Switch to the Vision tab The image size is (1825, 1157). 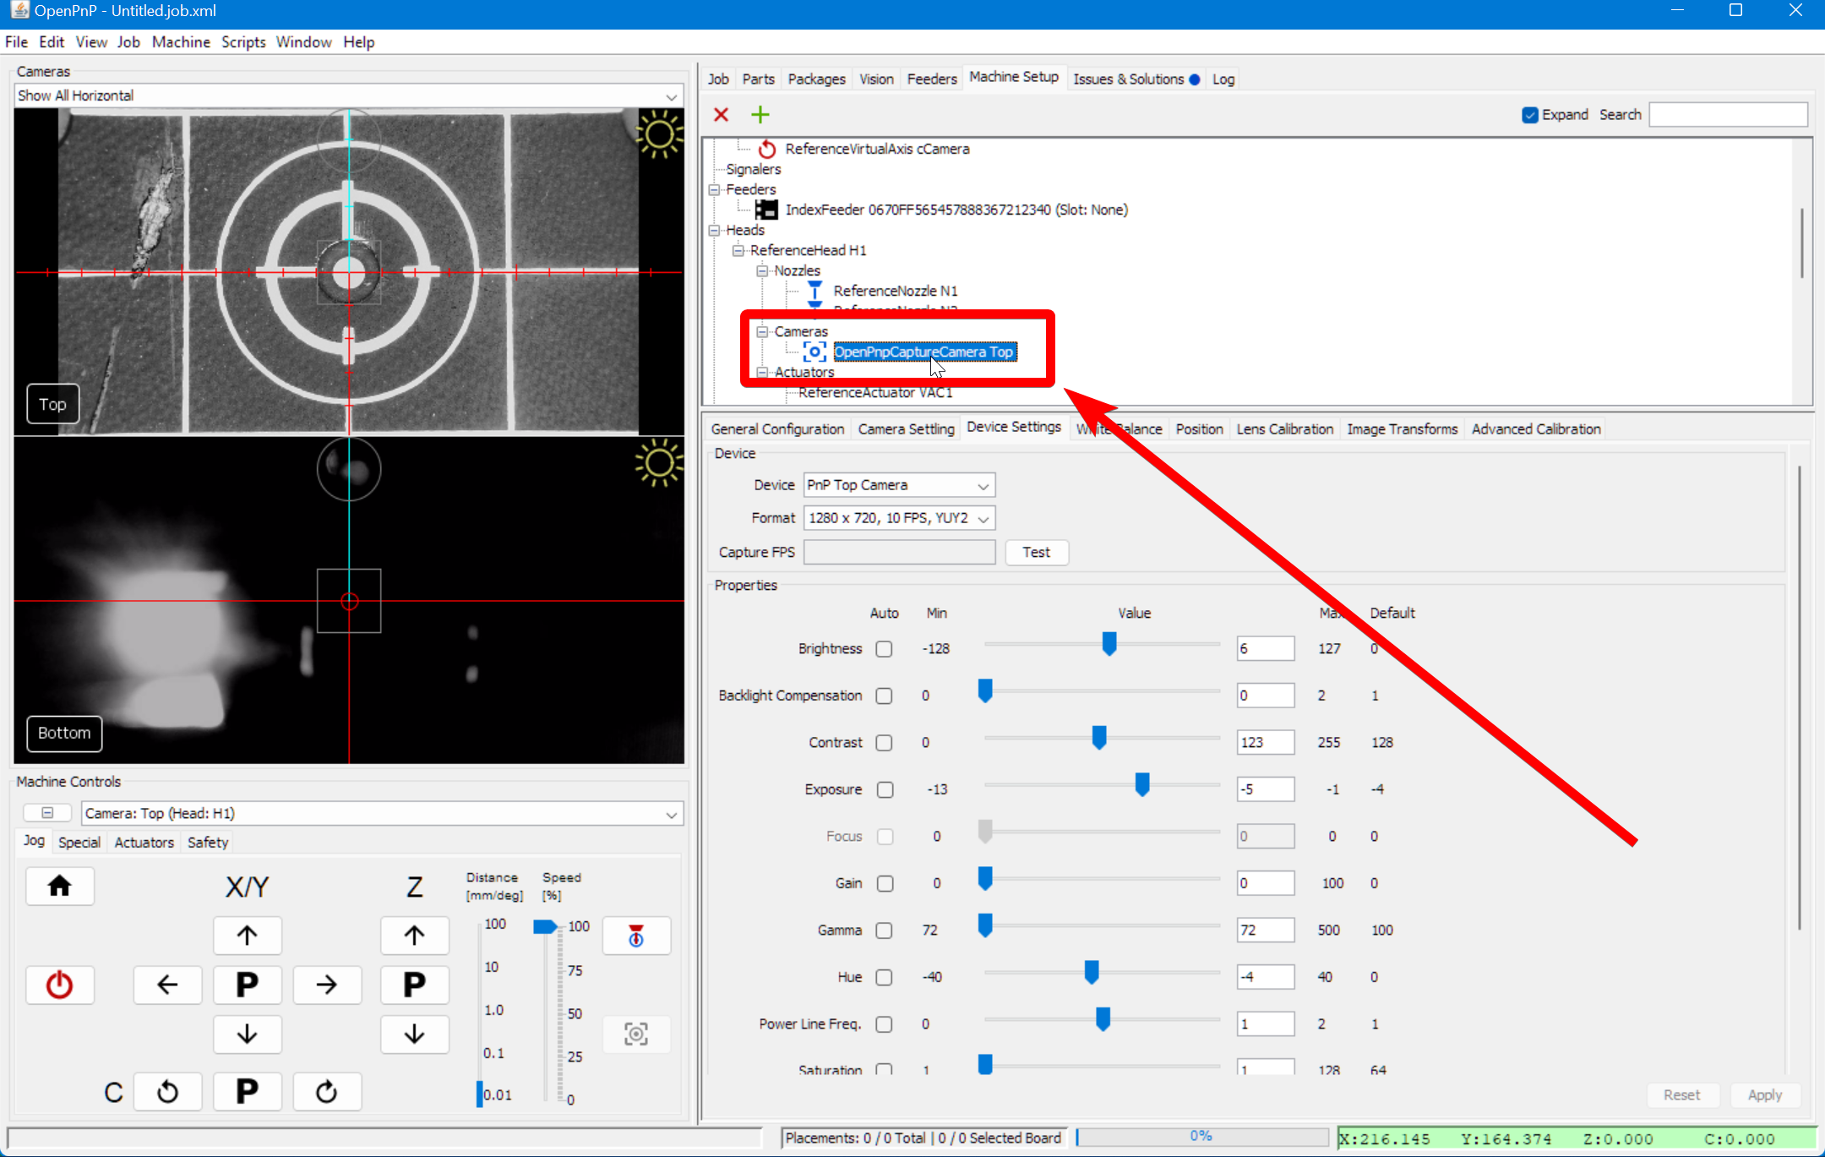[875, 79]
